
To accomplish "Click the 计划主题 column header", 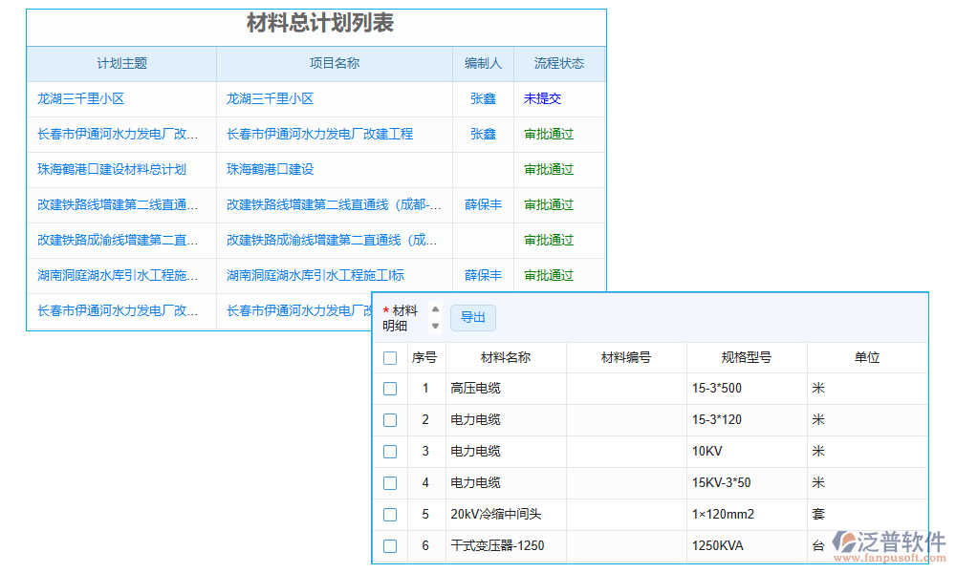I will [x=121, y=63].
